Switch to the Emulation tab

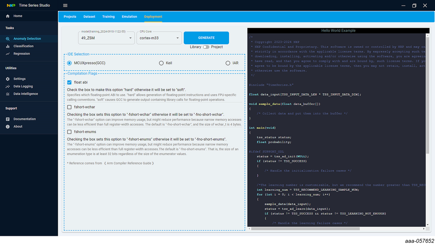(129, 17)
